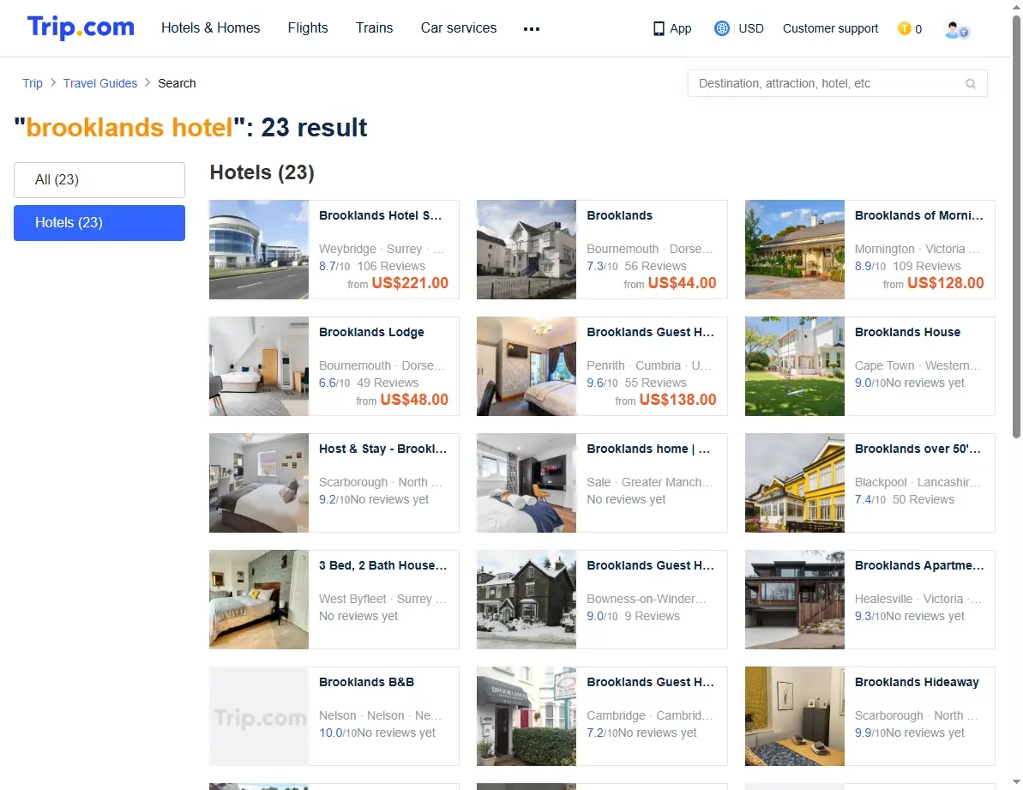This screenshot has height=790, width=1023.
Task: Open the Trains menu
Action: [375, 28]
